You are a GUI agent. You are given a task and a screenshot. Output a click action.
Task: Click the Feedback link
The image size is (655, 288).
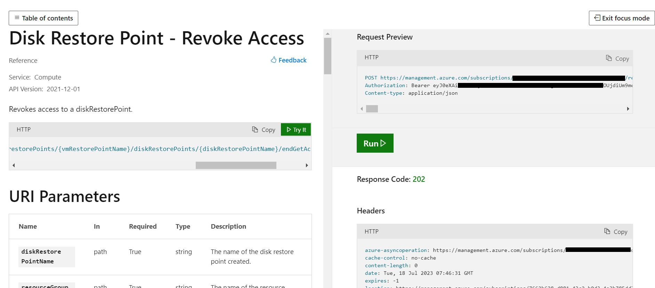click(x=289, y=60)
